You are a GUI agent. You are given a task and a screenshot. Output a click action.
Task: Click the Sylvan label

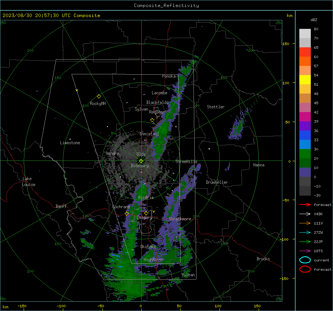pyautogui.click(x=141, y=109)
